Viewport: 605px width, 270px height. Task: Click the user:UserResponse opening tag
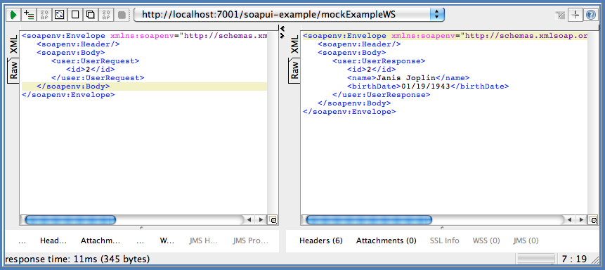point(379,61)
